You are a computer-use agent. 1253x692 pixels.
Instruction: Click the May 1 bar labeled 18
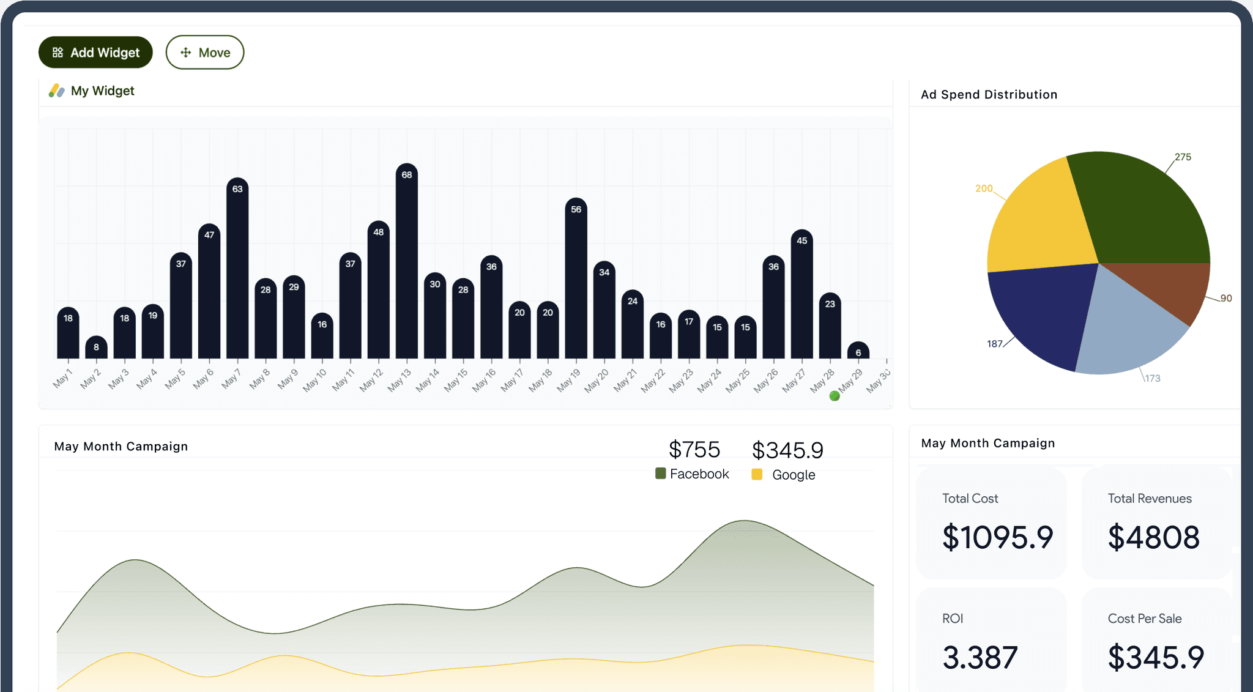click(68, 333)
